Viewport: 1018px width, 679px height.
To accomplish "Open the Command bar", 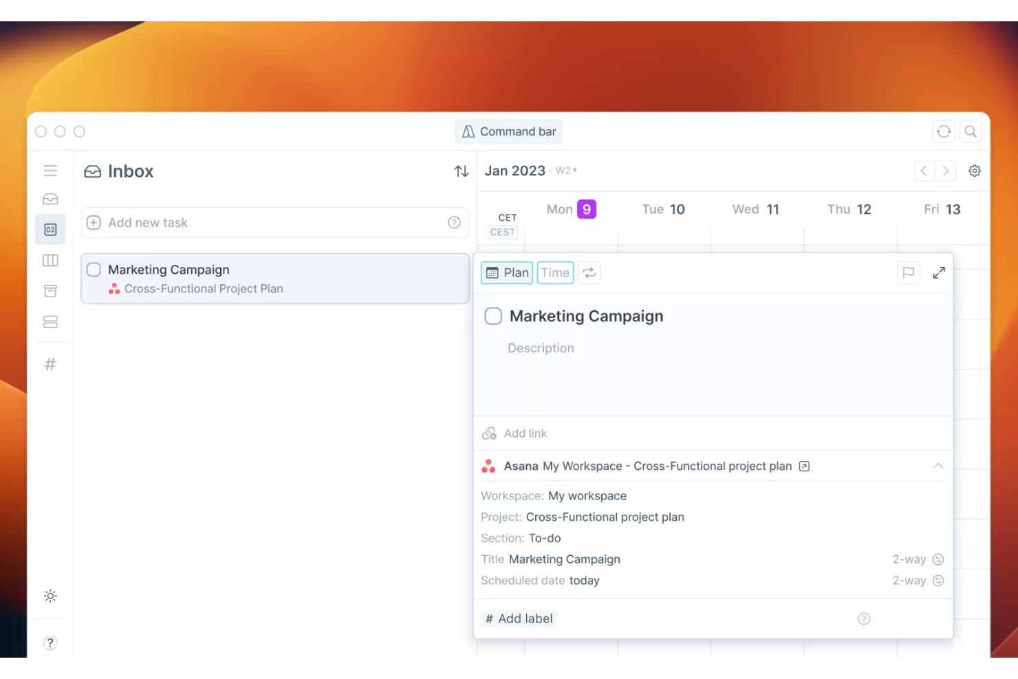I will click(509, 131).
